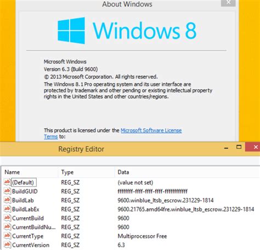Click the CurrentVersion value string icon
The image size is (260, 250).
tap(7, 245)
